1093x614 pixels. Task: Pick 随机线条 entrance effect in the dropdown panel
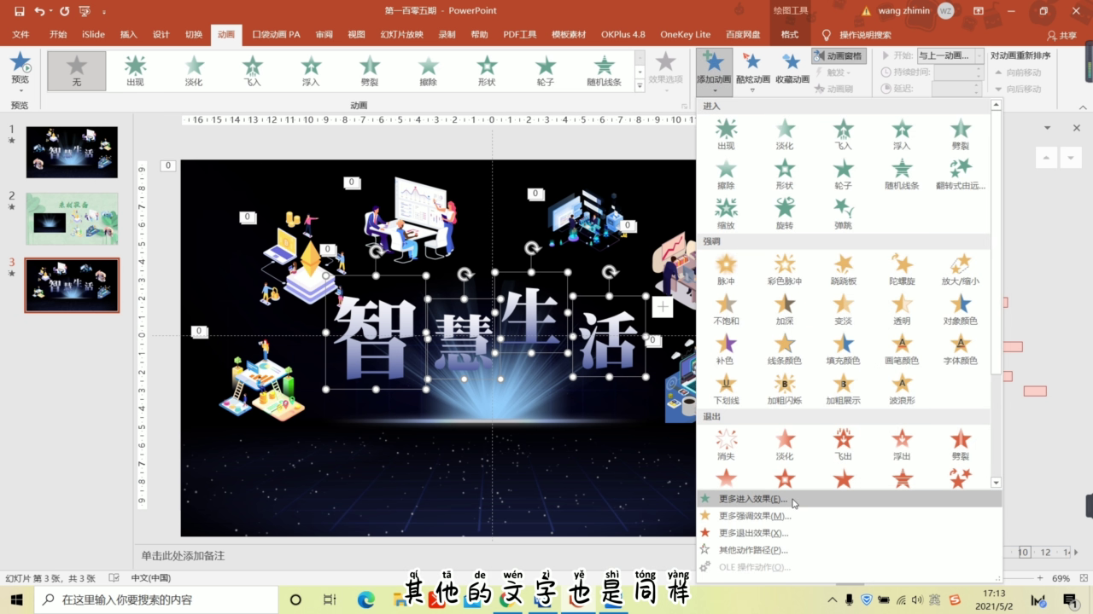pos(902,174)
